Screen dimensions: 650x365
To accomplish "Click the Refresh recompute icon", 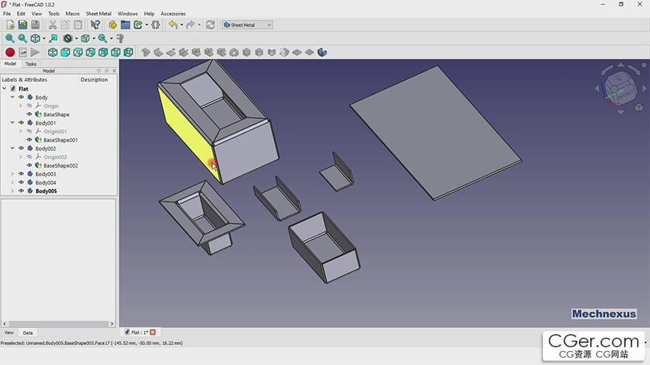I will [x=211, y=25].
